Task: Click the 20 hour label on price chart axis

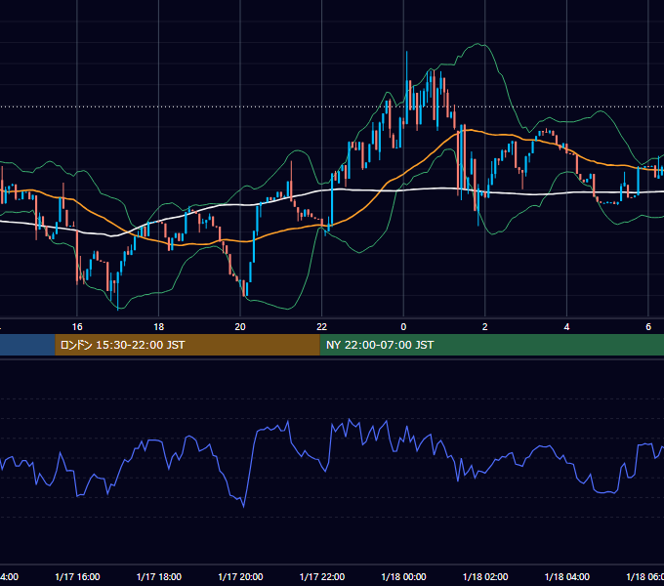Action: click(x=240, y=327)
